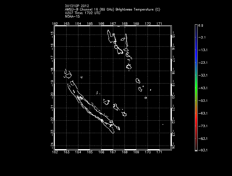Click the -3.1 color scale label
Viewport: 232px width, 176px height.
pyautogui.click(x=202, y=37)
